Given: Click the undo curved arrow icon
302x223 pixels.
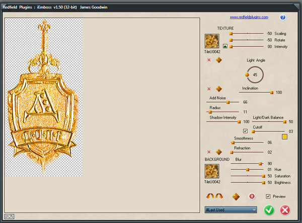Looking at the screenshot, I should pos(208,196).
